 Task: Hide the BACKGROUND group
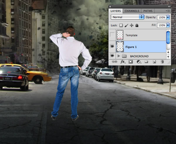pyautogui.click(x=112, y=56)
